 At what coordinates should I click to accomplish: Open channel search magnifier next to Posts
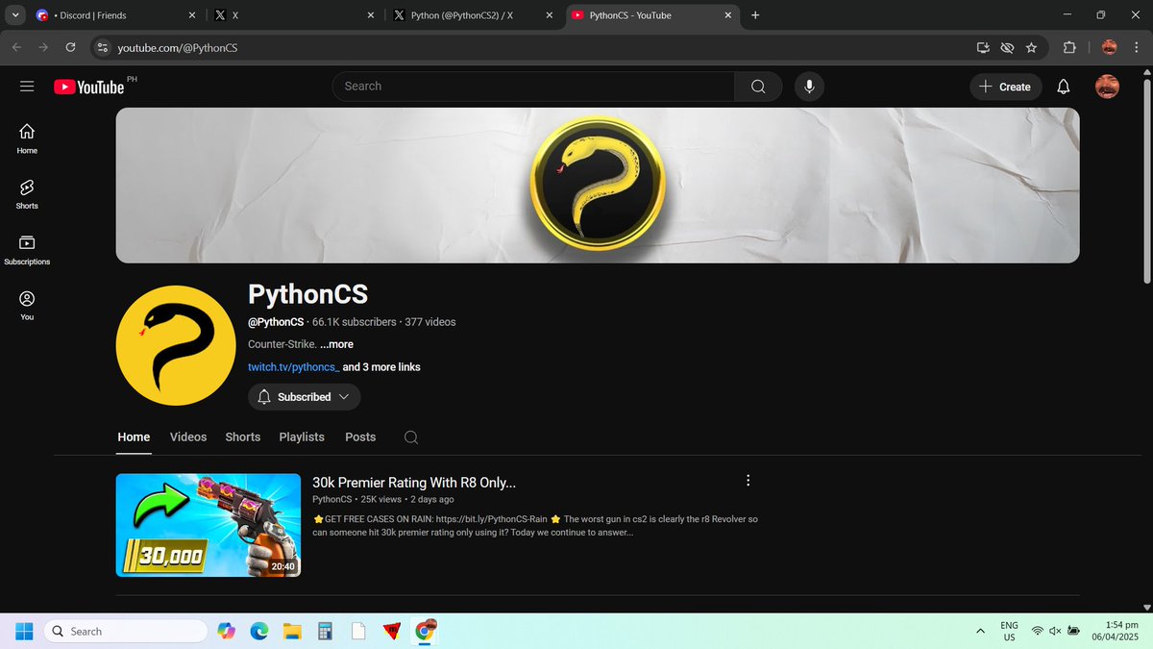(x=410, y=437)
